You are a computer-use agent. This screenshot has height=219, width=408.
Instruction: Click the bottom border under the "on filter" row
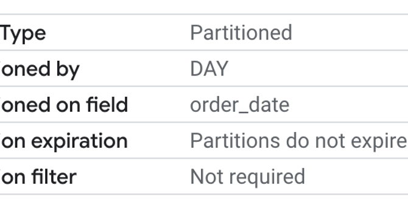[204, 194]
